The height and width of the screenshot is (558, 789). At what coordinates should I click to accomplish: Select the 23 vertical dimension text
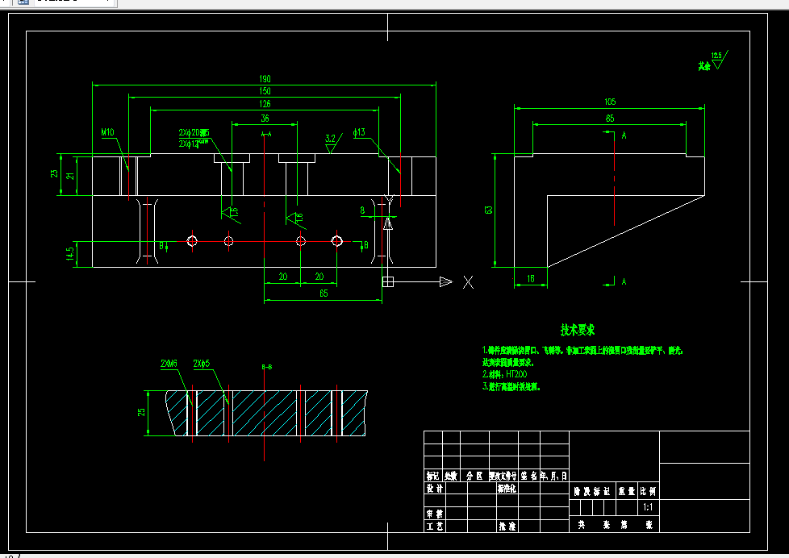pos(54,173)
